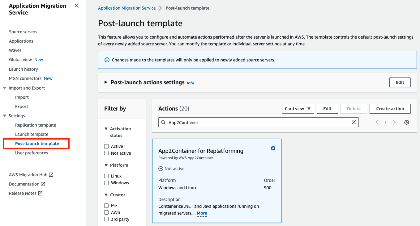Open the Release Notes link

coord(23,193)
